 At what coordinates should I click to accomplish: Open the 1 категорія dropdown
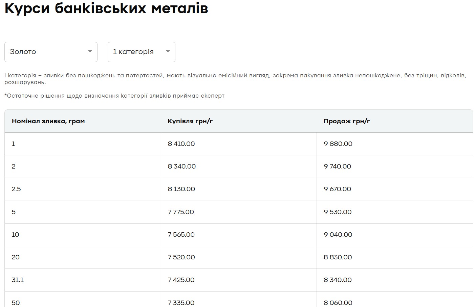(x=141, y=52)
